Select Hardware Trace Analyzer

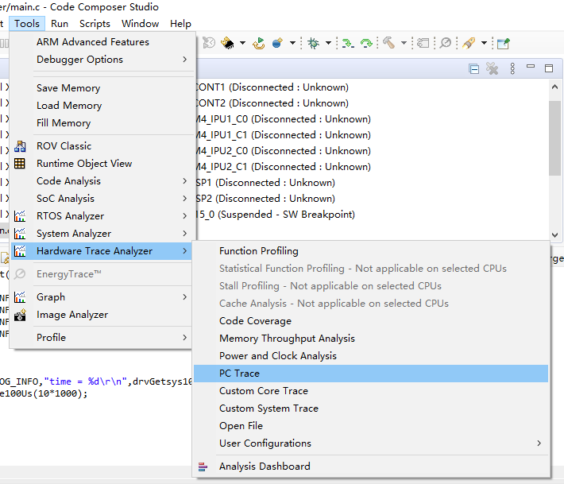[x=103, y=251]
